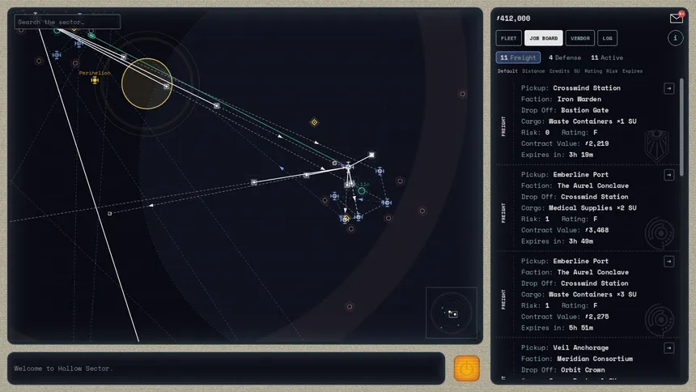
Task: Switch to the Job Board tab
Action: click(x=544, y=38)
